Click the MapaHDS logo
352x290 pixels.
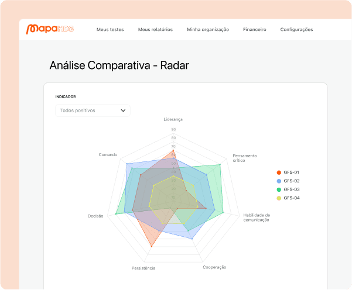[x=50, y=29]
